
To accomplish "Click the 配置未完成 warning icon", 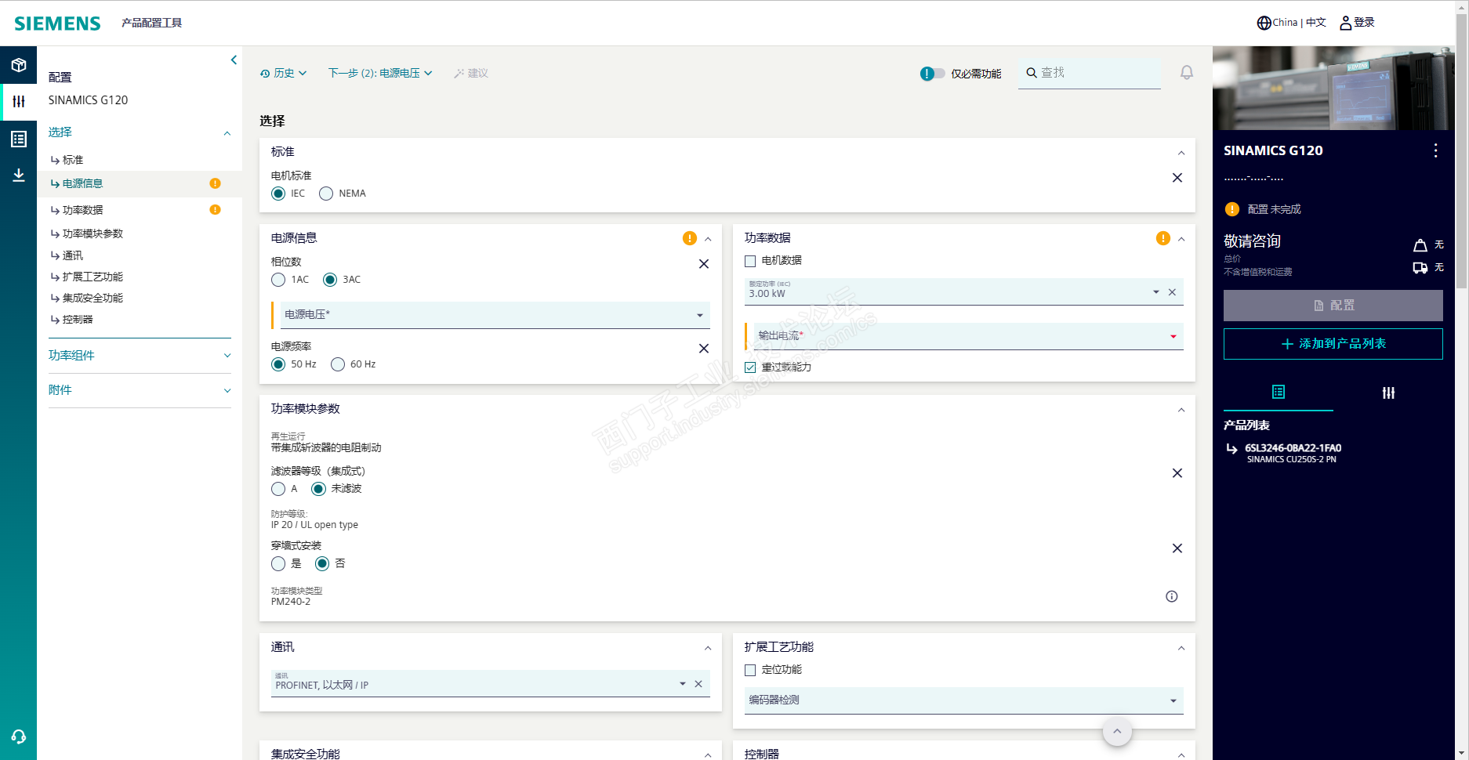I will [x=1232, y=209].
